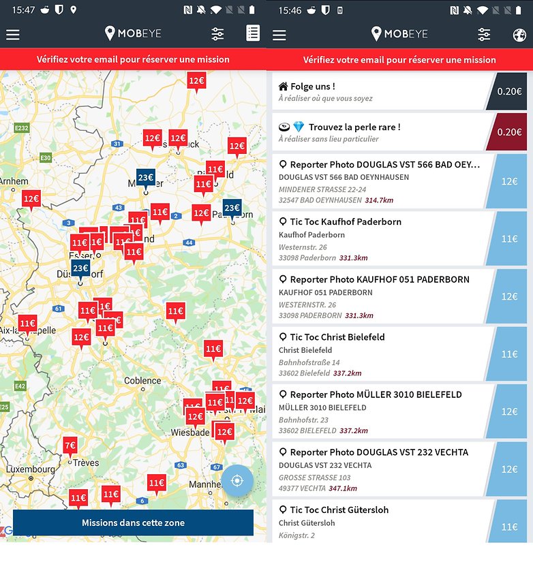Tap 12€ marker near Arnhem

[31, 200]
